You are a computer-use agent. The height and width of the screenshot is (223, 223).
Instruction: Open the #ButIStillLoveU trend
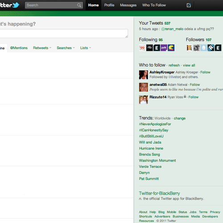pos(151,136)
